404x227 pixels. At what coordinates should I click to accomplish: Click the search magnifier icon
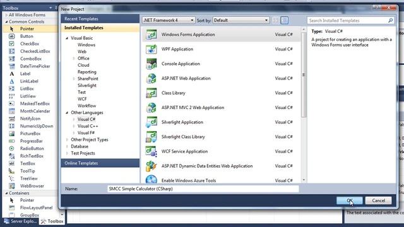(x=390, y=21)
